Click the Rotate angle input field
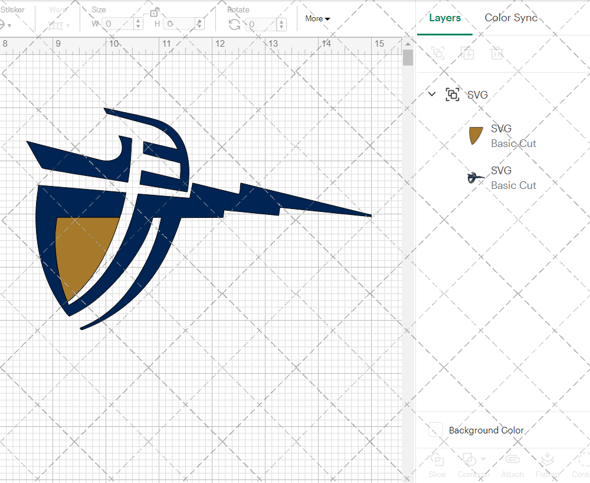Screen dimensions: 590x483 coord(262,24)
